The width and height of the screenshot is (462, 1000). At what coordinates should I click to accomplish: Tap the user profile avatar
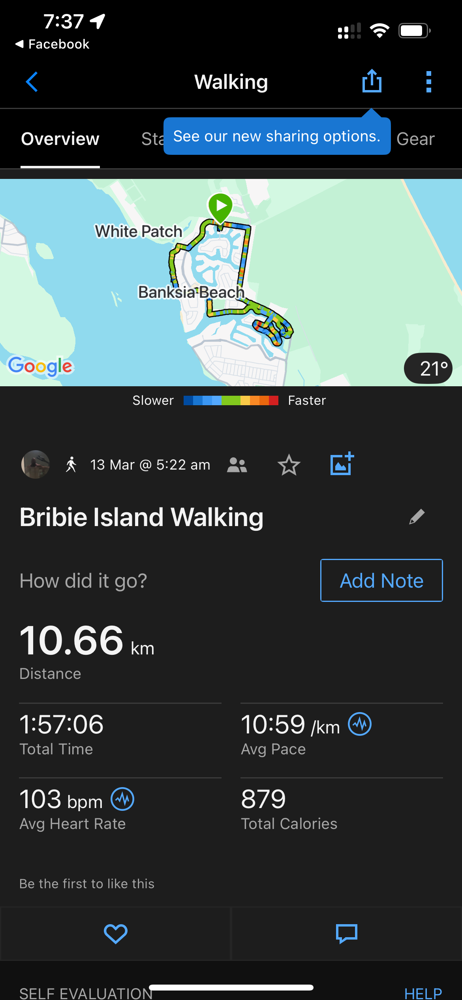(36, 464)
